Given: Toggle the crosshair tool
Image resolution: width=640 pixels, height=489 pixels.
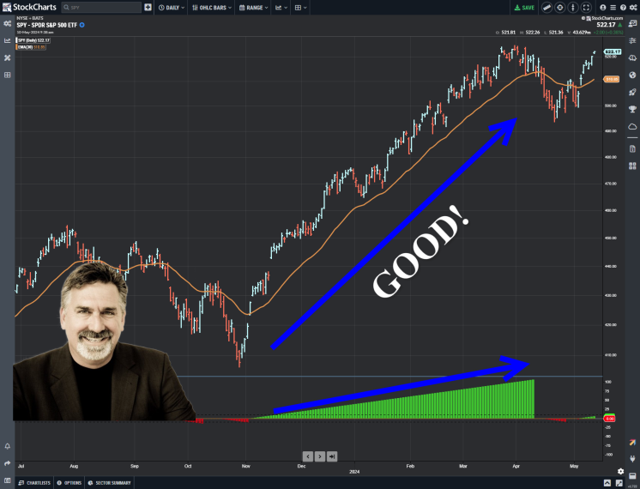Looking at the screenshot, I should 560,8.
